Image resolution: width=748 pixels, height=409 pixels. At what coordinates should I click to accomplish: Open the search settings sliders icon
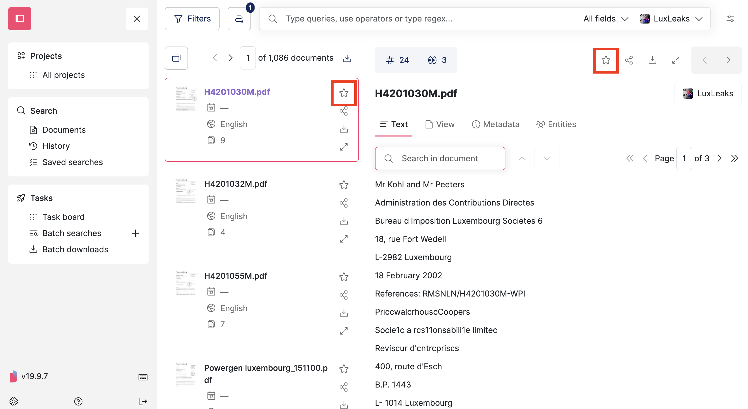pos(730,19)
